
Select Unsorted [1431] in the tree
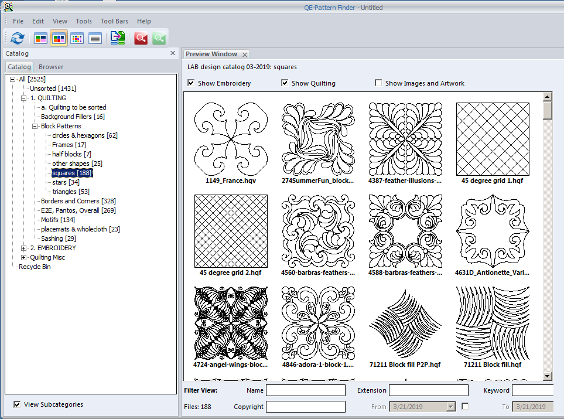pyautogui.click(x=53, y=88)
